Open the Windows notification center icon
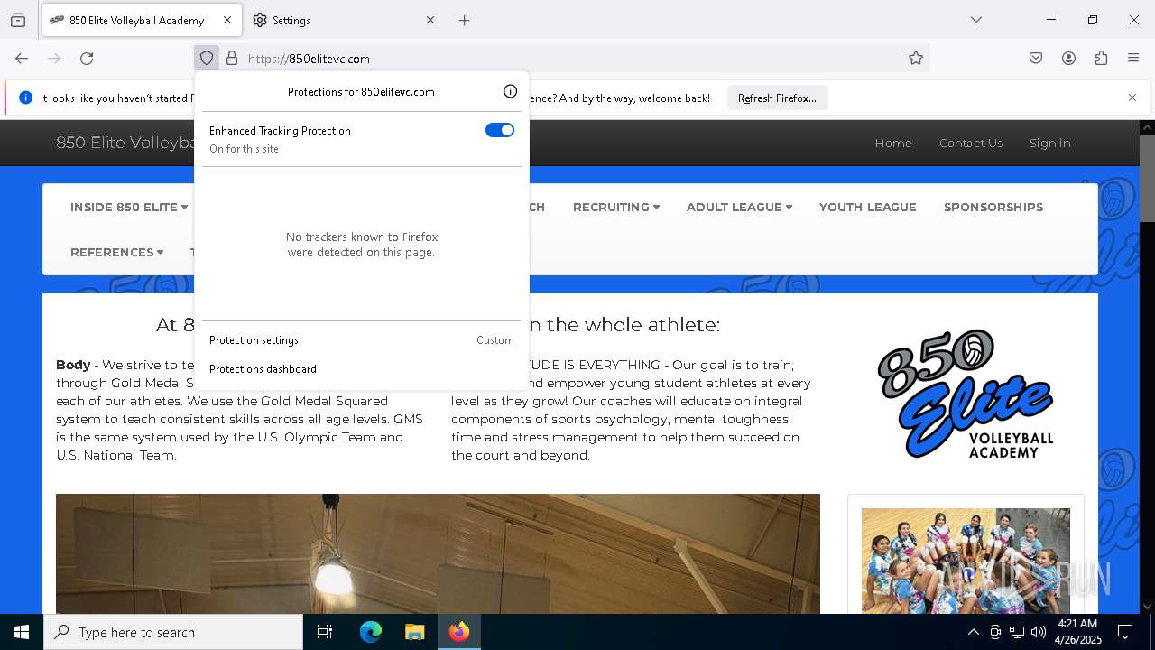Viewport: 1155px width, 650px height. tap(1125, 632)
